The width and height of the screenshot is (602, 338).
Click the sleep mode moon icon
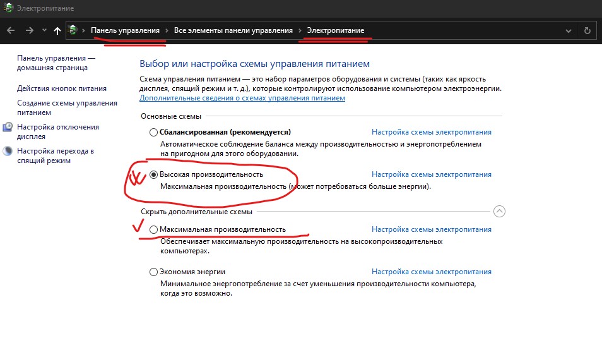pos(8,152)
